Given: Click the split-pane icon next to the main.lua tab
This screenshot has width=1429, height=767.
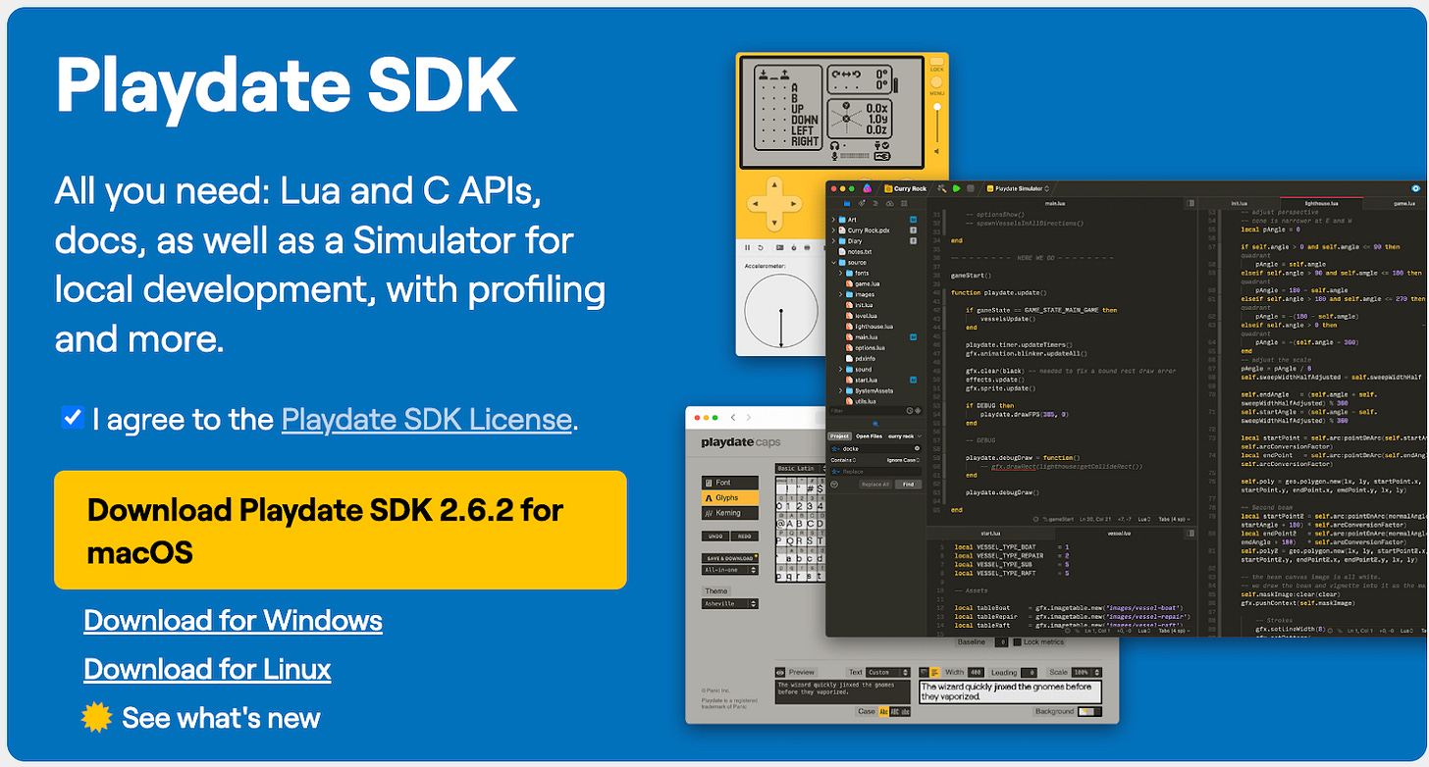Looking at the screenshot, I should [x=1191, y=203].
